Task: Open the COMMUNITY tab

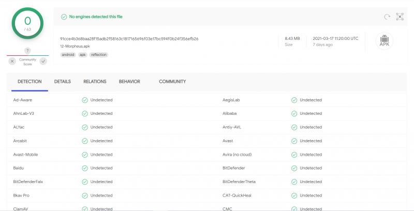Action: [172, 82]
